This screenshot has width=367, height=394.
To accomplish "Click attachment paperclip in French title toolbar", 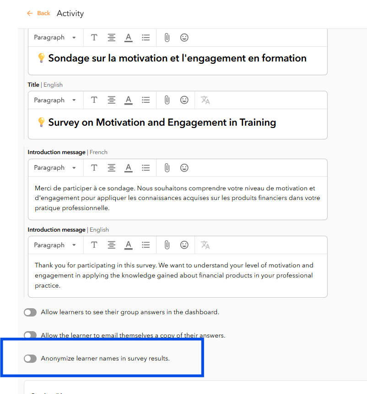I will coord(167,38).
